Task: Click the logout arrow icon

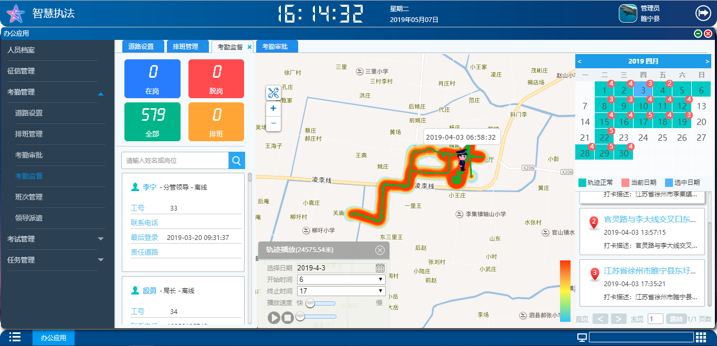Action: click(x=703, y=13)
